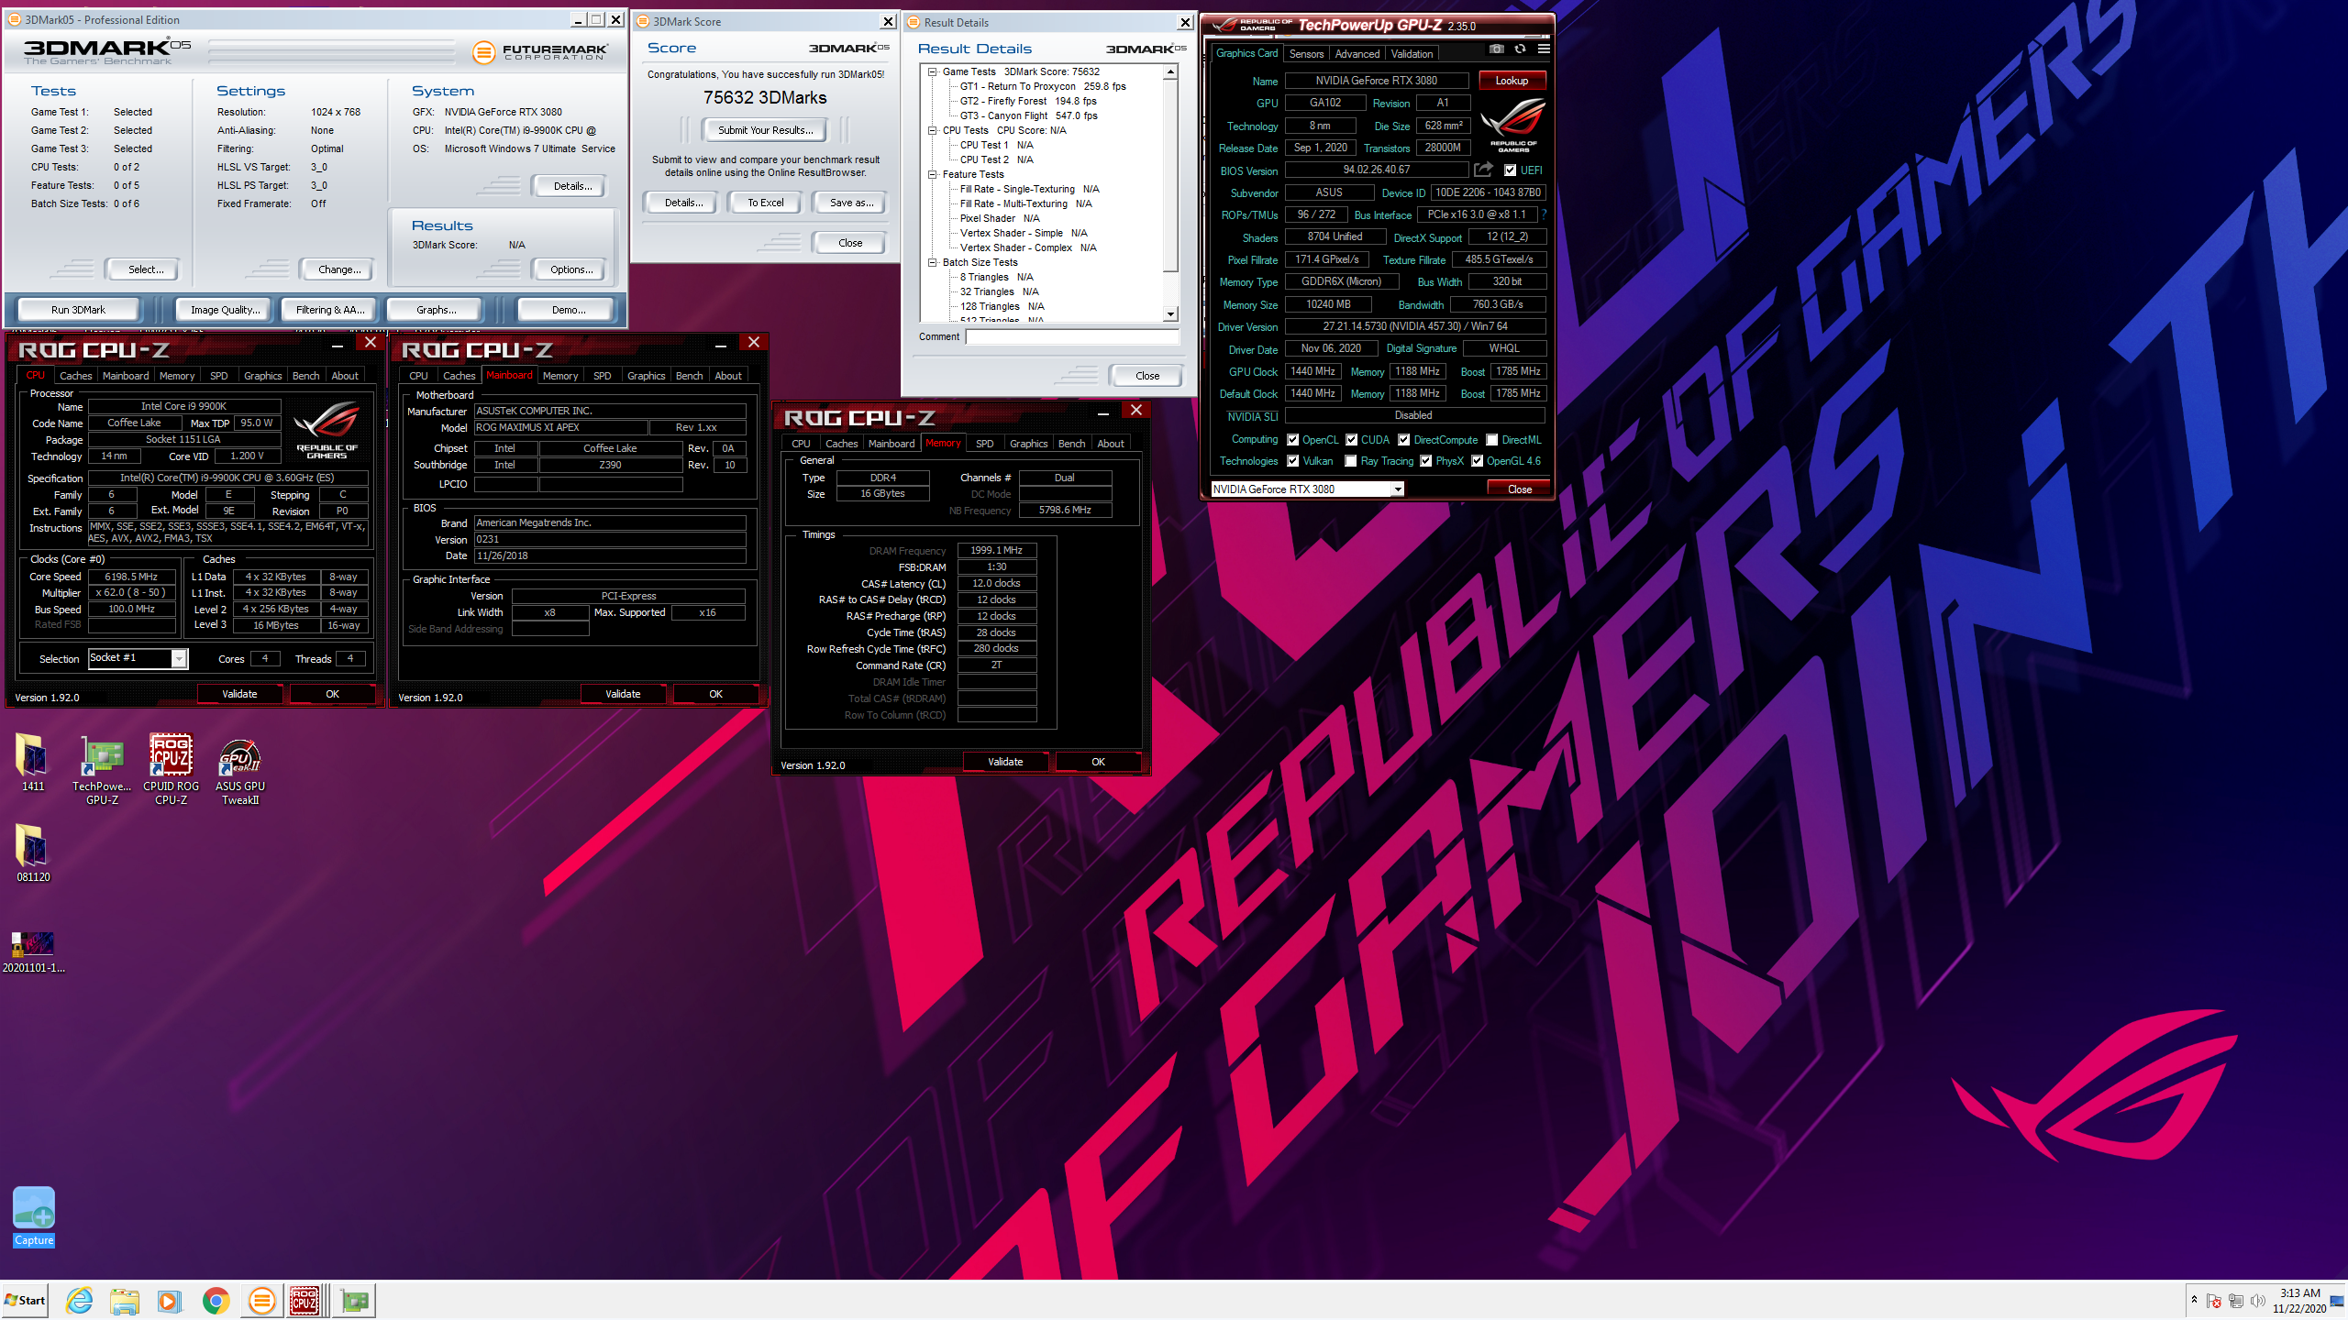2348x1320 pixels.
Task: Collapse the Batch Size Tests tree node
Action: 932,262
